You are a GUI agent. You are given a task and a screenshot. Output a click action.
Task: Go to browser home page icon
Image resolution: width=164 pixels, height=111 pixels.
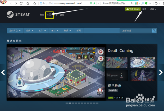click(28, 3)
